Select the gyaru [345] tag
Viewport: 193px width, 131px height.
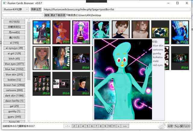tap(14, 117)
